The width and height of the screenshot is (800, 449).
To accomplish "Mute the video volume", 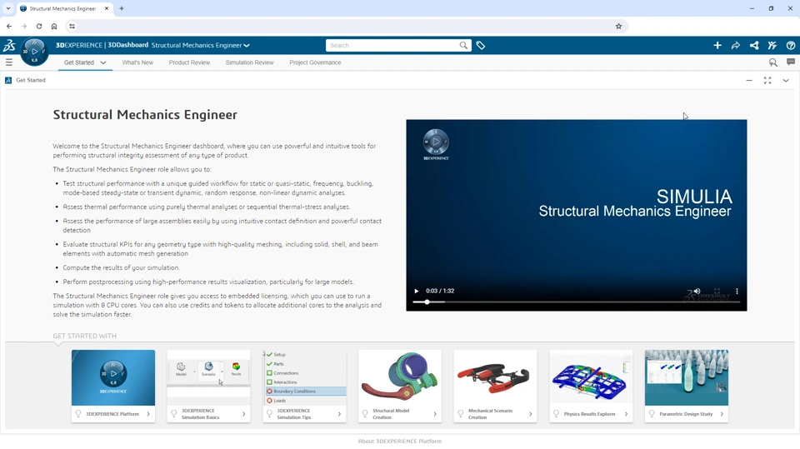I will pyautogui.click(x=697, y=291).
